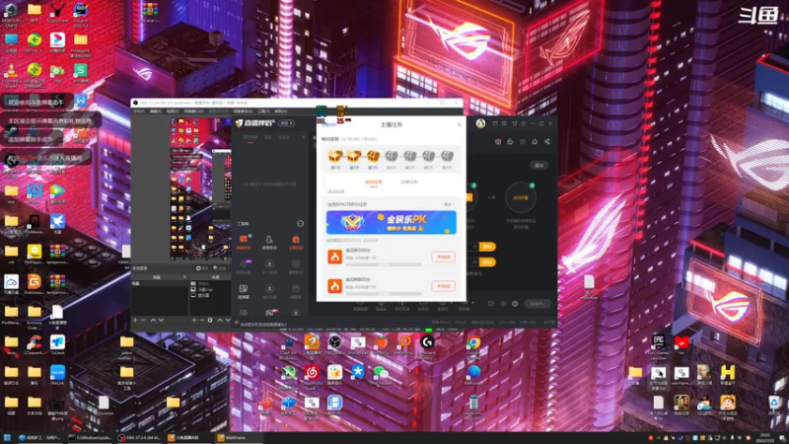The height and width of the screenshot is (444, 789).
Task: Open VLC media player desktop icon
Action: [x=12, y=75]
